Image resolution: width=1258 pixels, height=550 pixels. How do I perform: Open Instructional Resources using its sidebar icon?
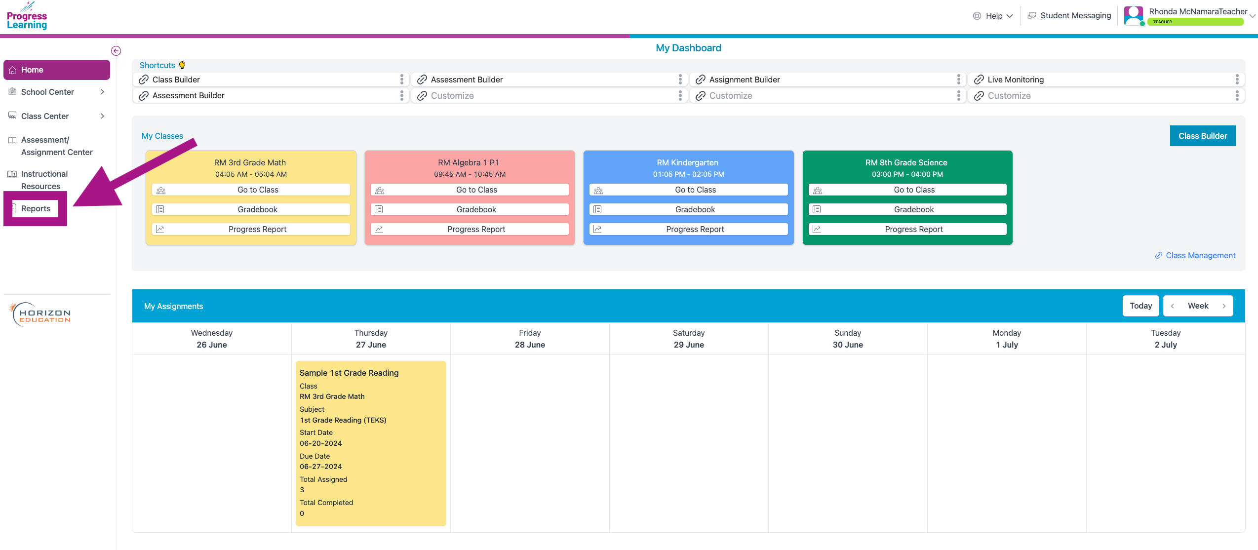coord(11,174)
